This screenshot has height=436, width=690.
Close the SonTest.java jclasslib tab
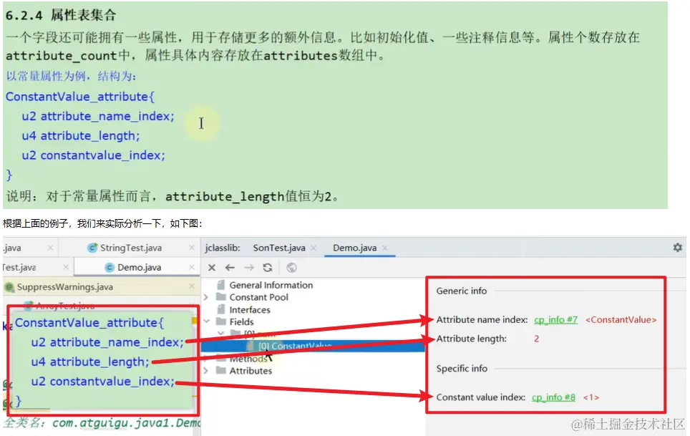[314, 248]
